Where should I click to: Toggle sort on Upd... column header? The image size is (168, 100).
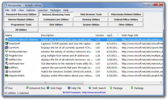pos(113,35)
